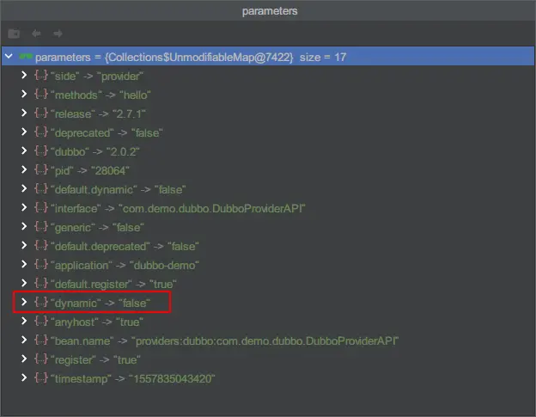This screenshot has width=536, height=417.
Task: Click the map entry icon beside "pid"
Action: point(41,169)
